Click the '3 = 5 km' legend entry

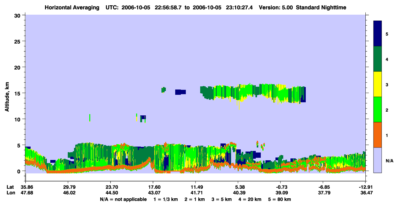(222, 199)
